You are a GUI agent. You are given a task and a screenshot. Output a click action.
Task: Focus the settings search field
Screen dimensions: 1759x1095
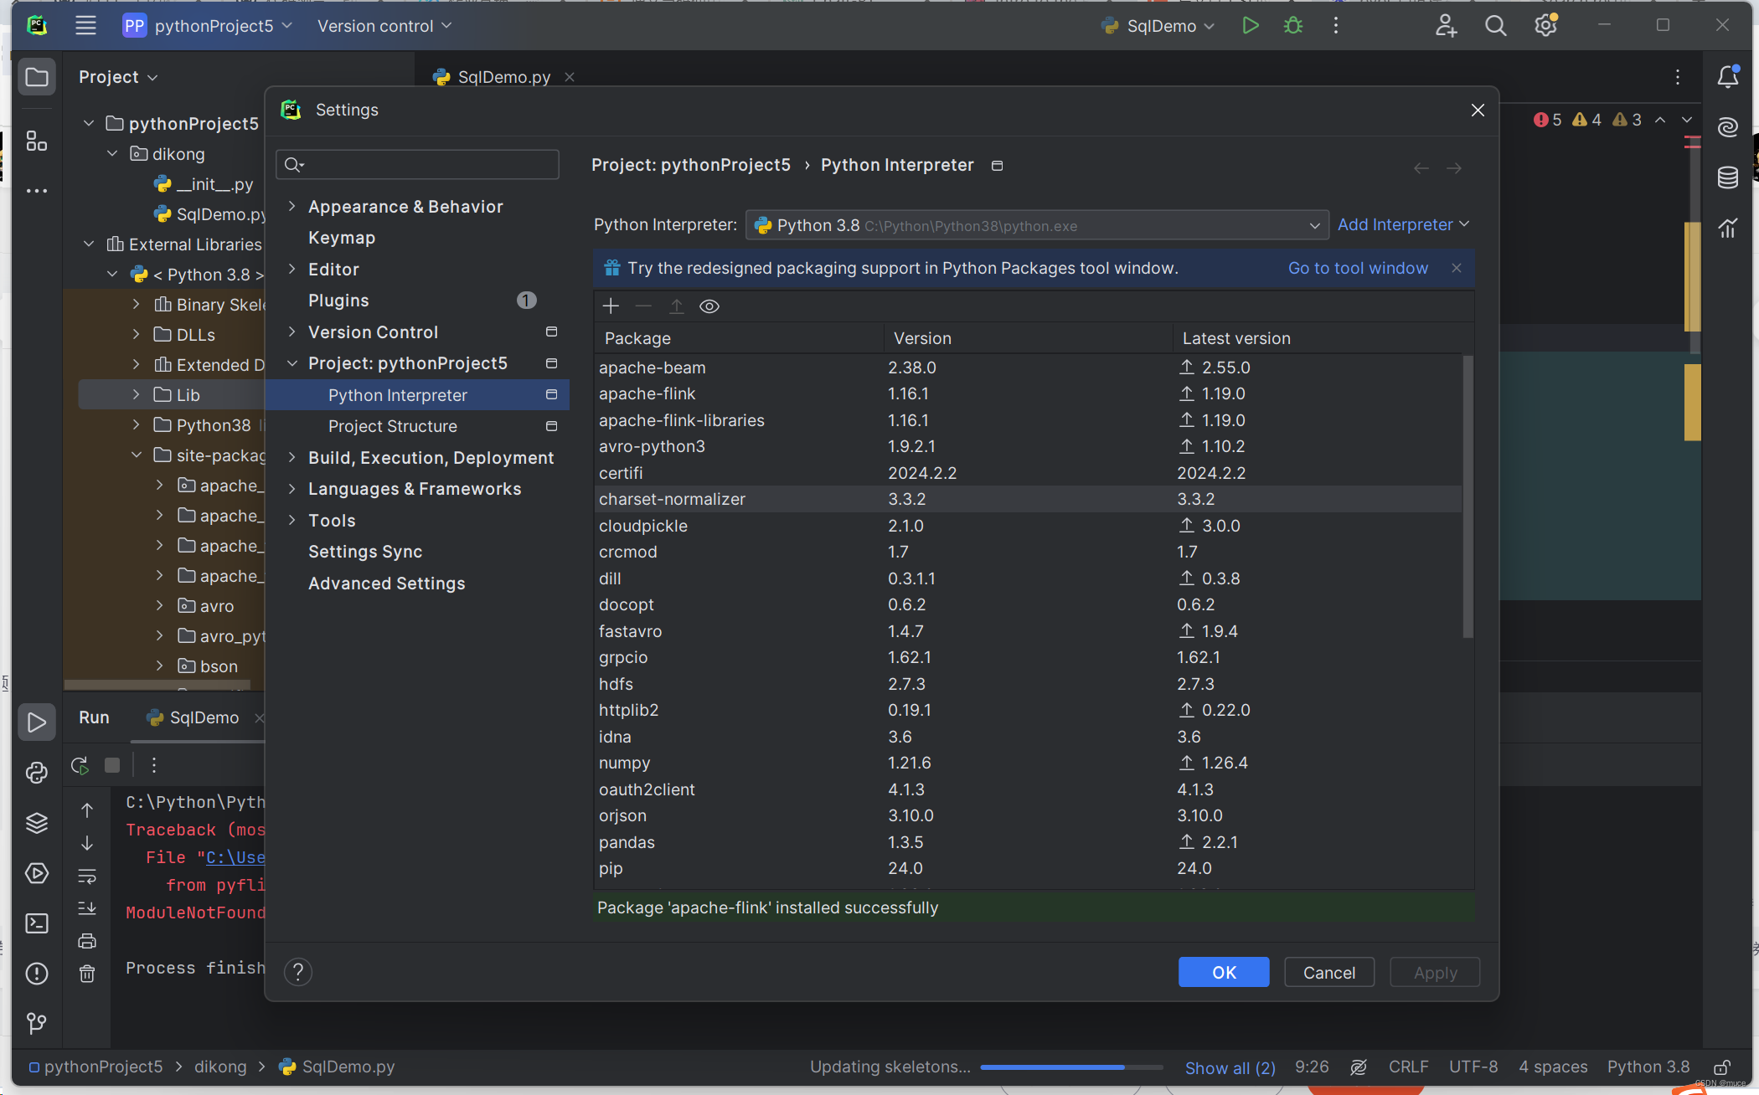(417, 164)
